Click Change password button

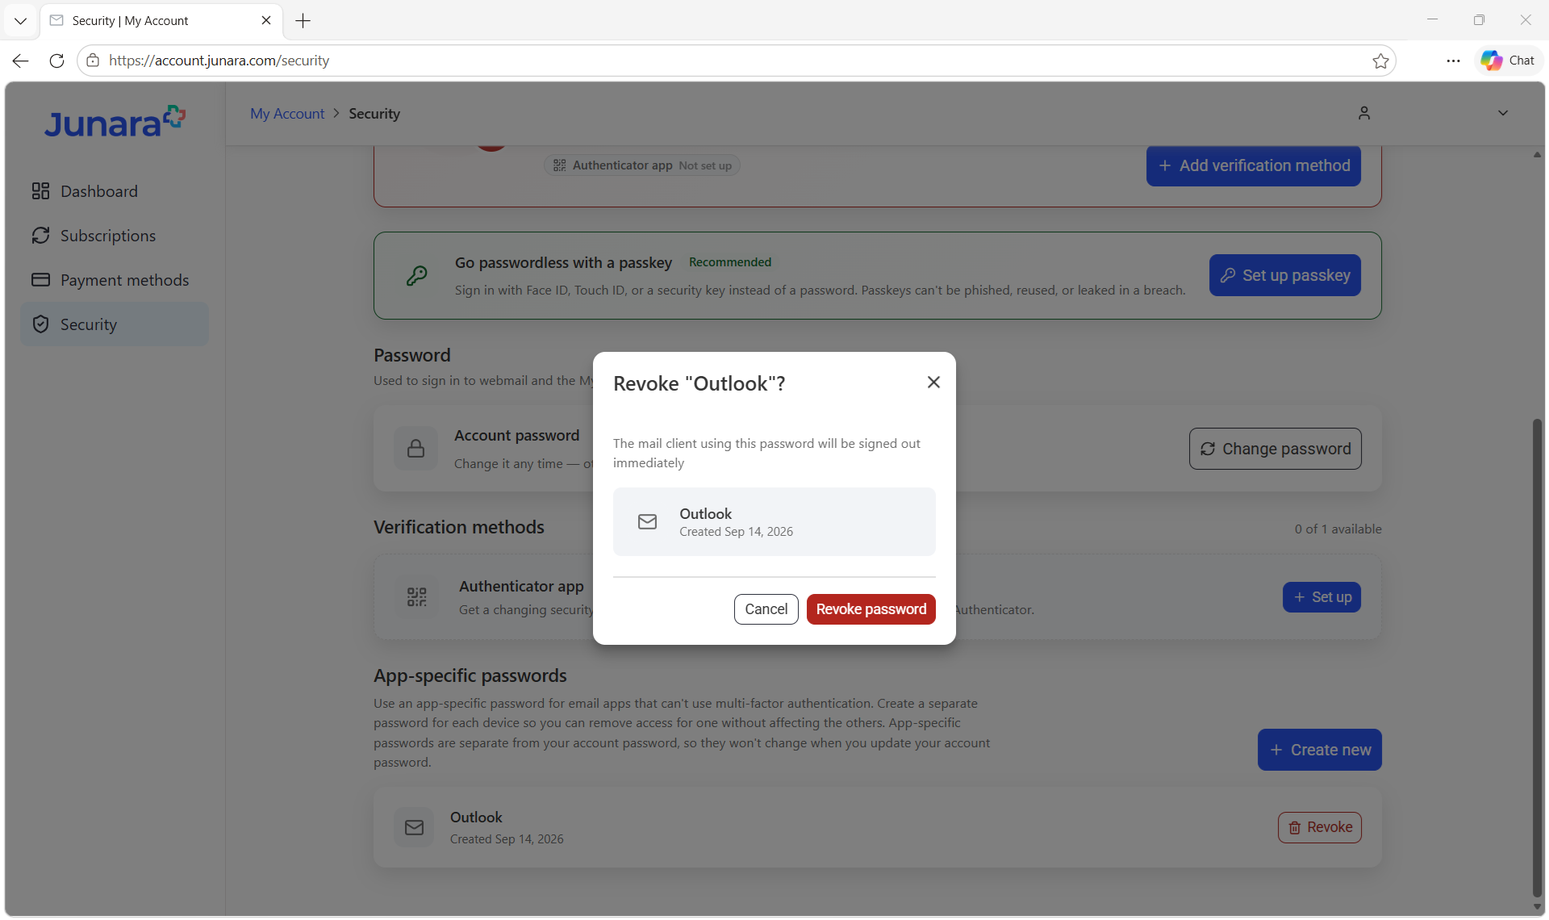click(1276, 449)
